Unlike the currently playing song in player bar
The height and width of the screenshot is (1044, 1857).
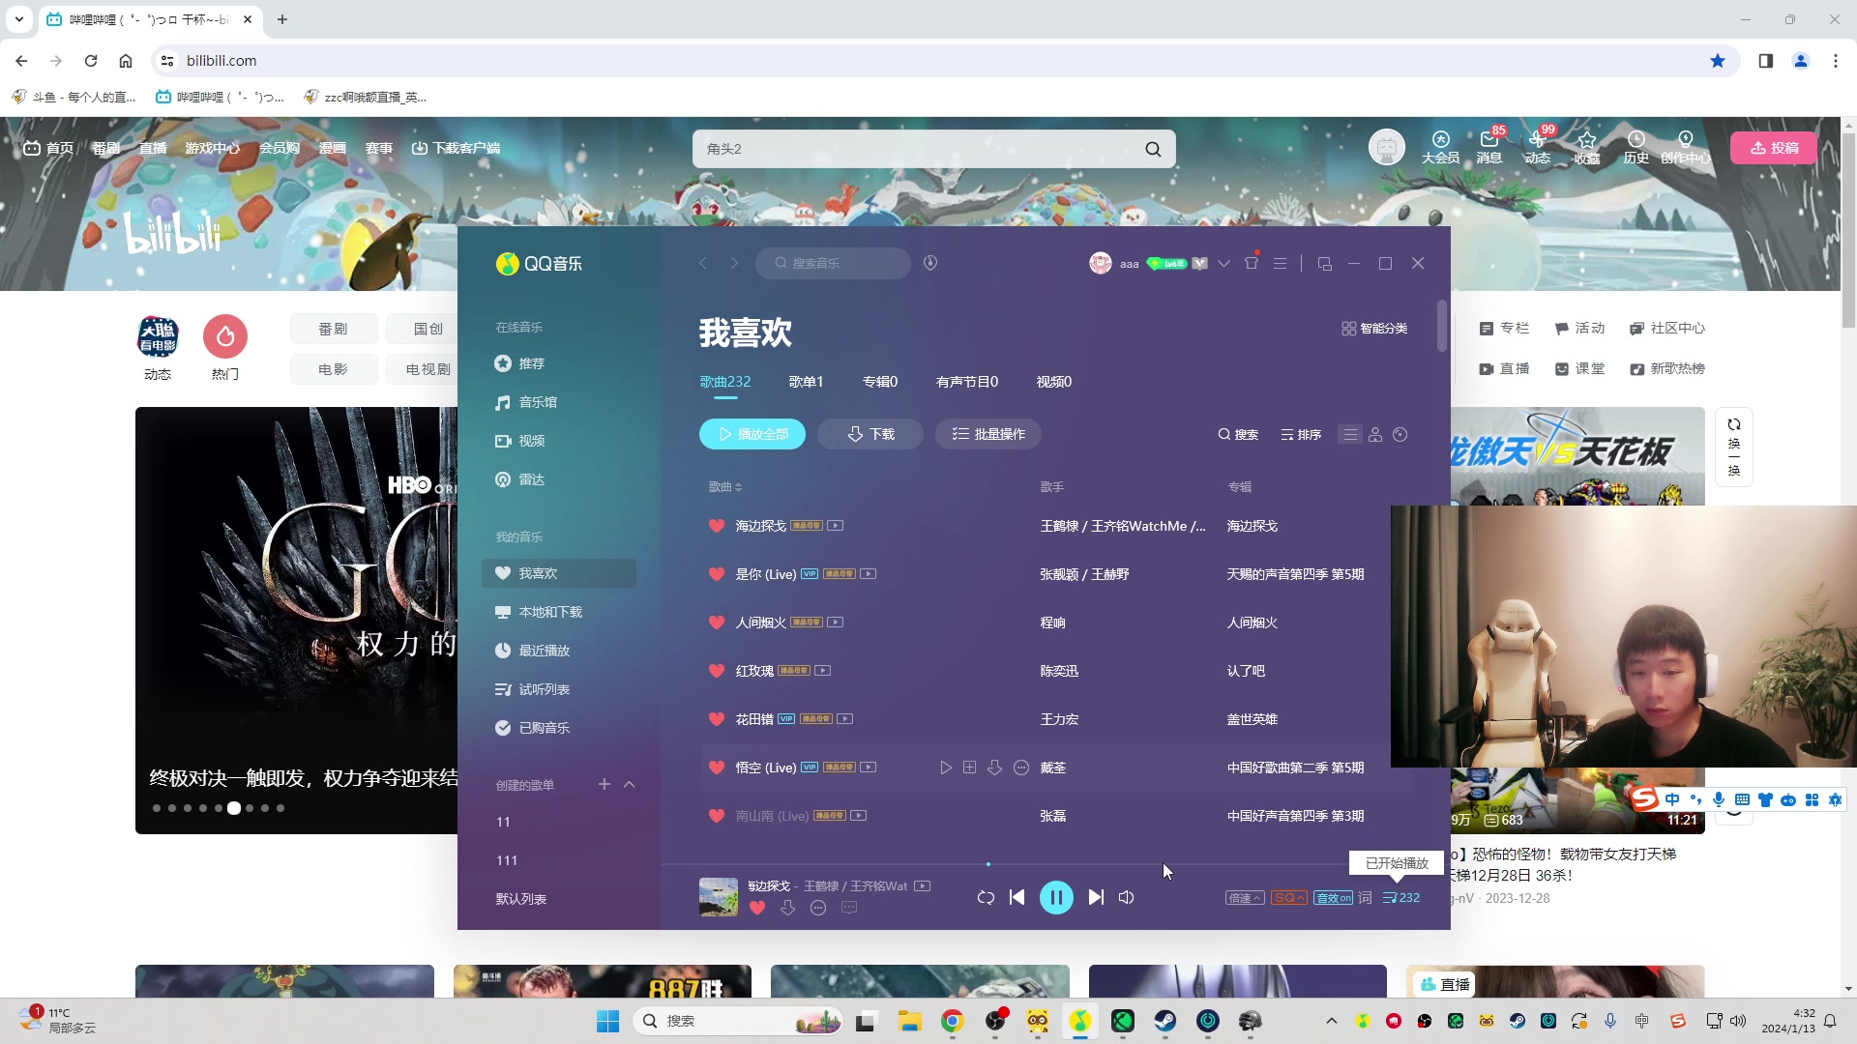pyautogui.click(x=757, y=908)
